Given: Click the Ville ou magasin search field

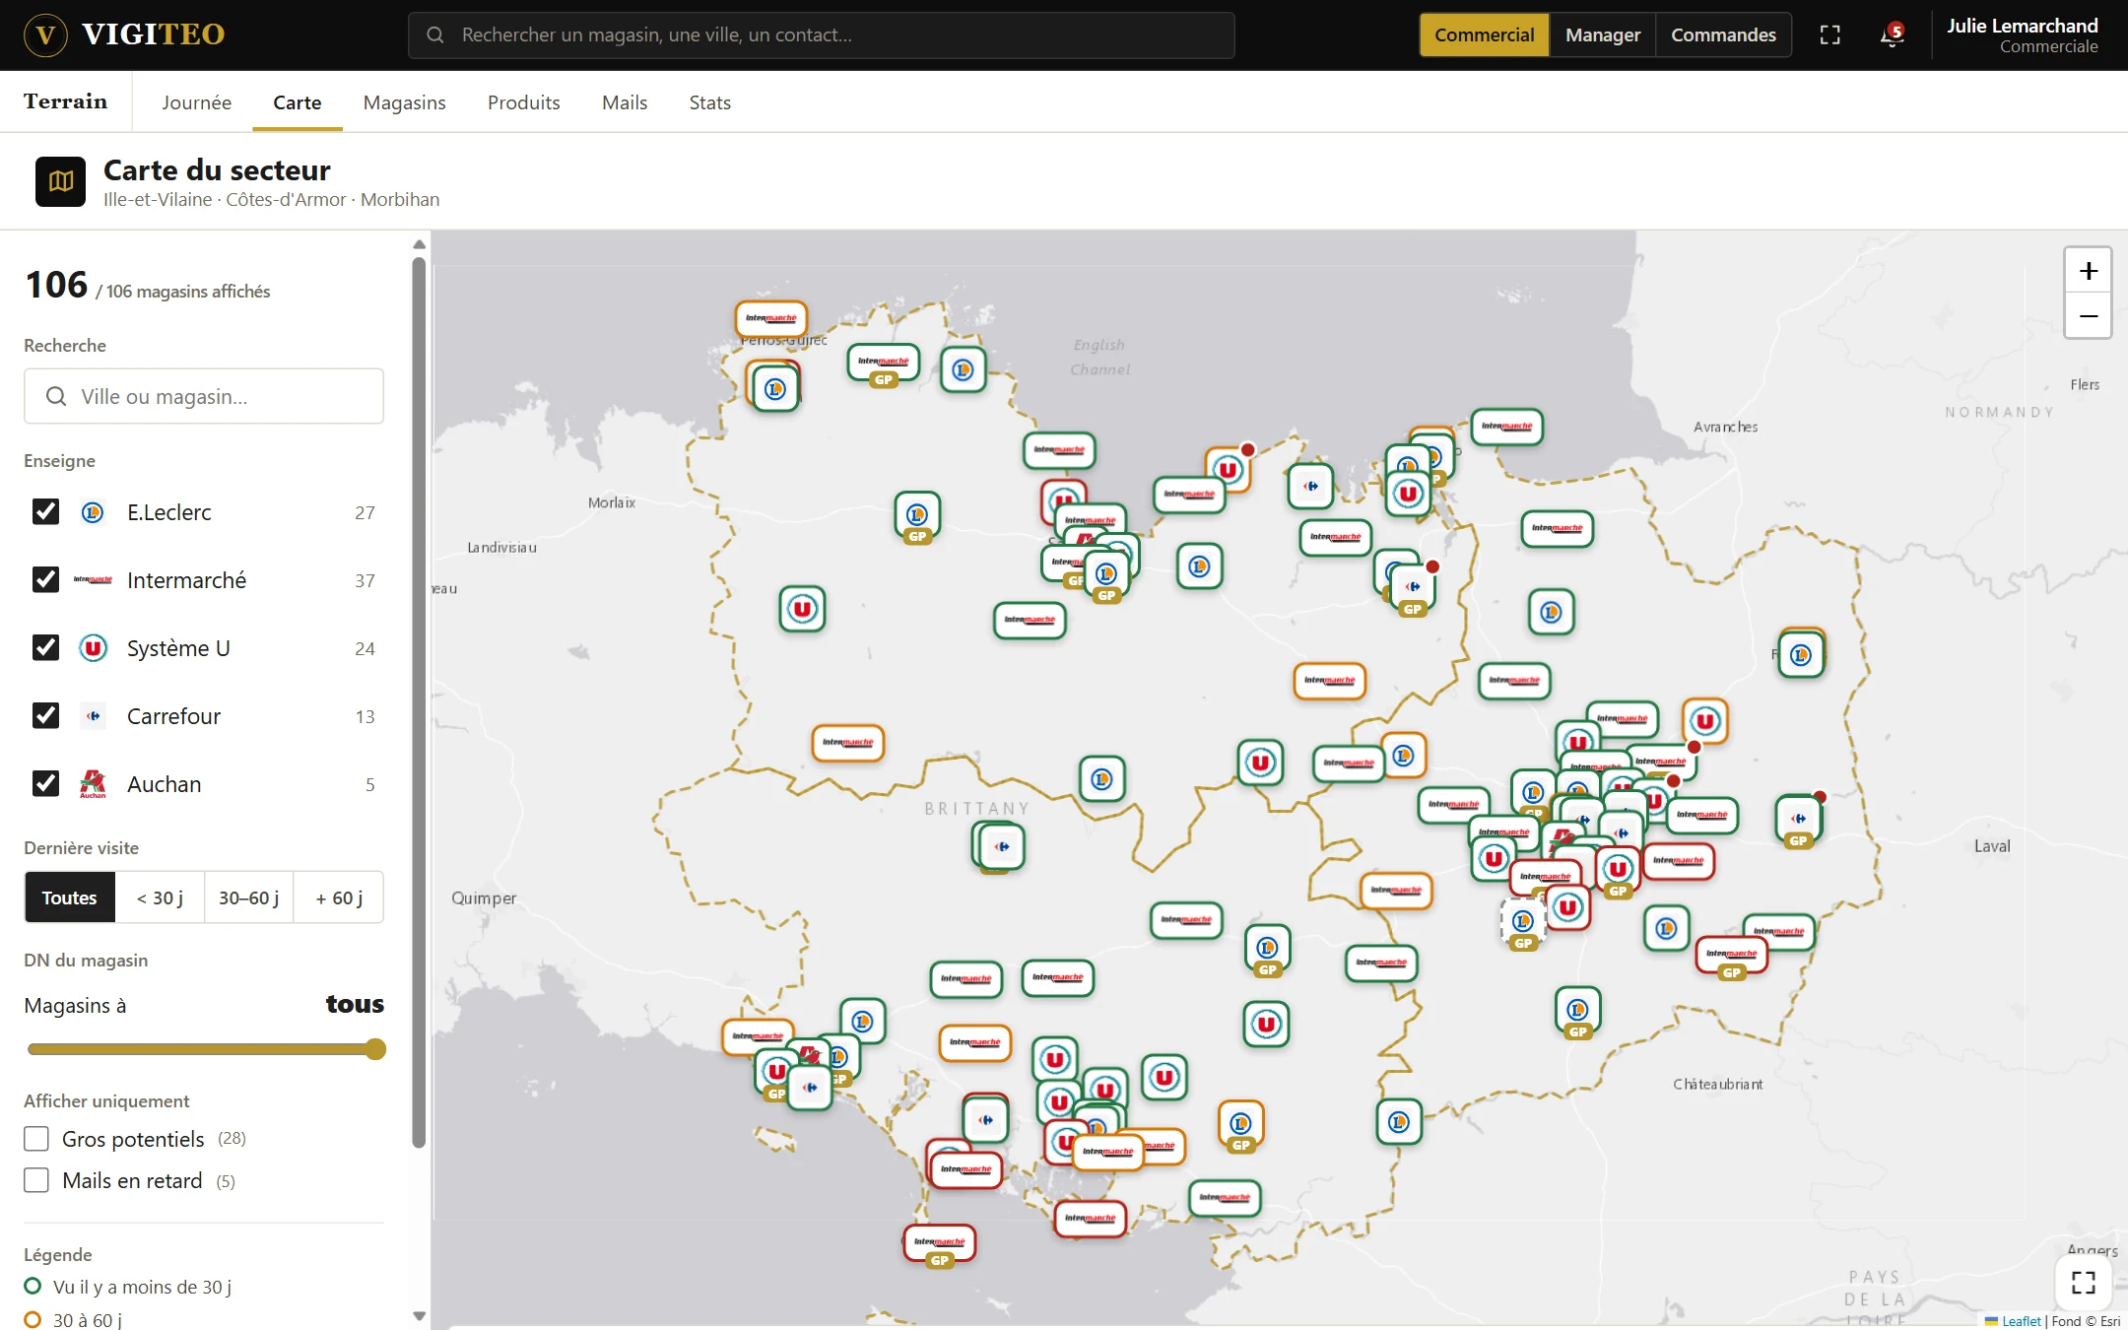Looking at the screenshot, I should point(204,396).
